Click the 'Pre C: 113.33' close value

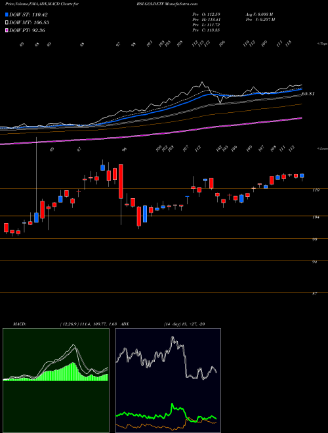click(206, 30)
